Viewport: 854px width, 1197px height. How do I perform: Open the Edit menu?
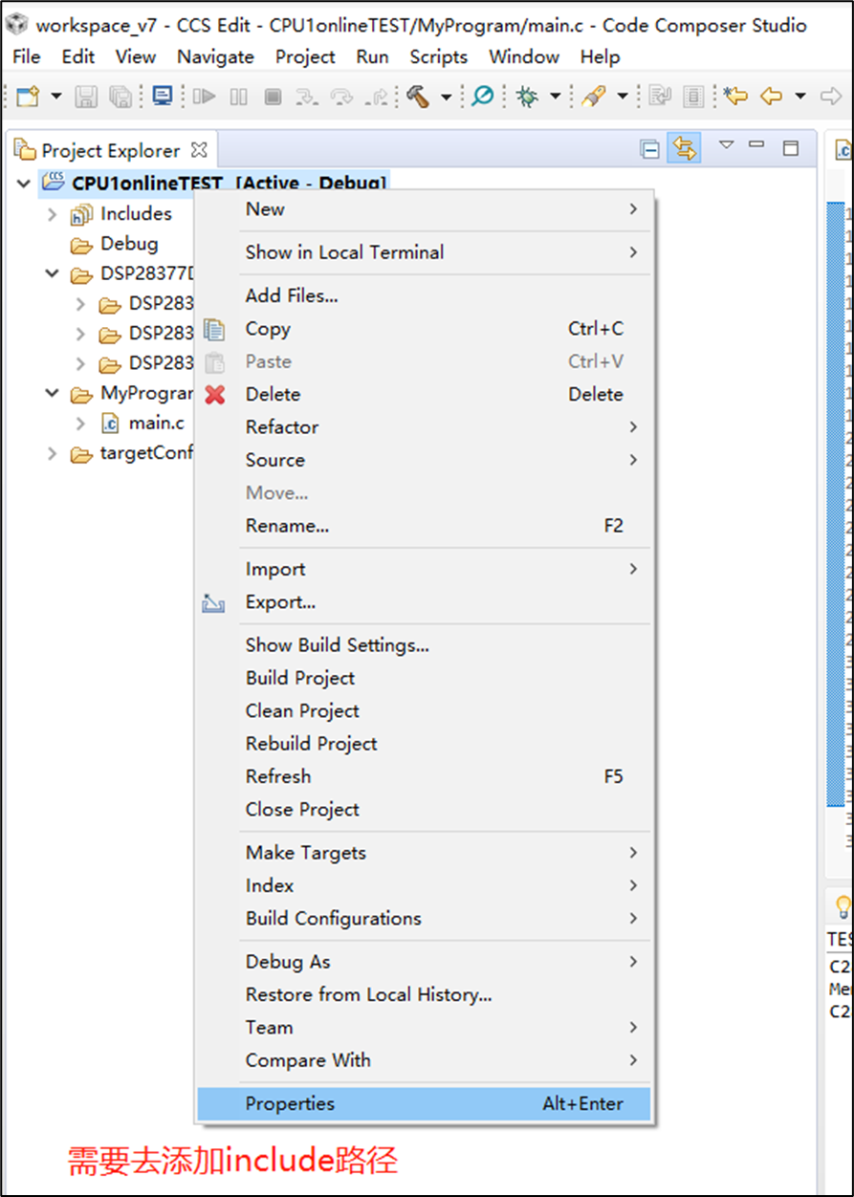point(78,56)
